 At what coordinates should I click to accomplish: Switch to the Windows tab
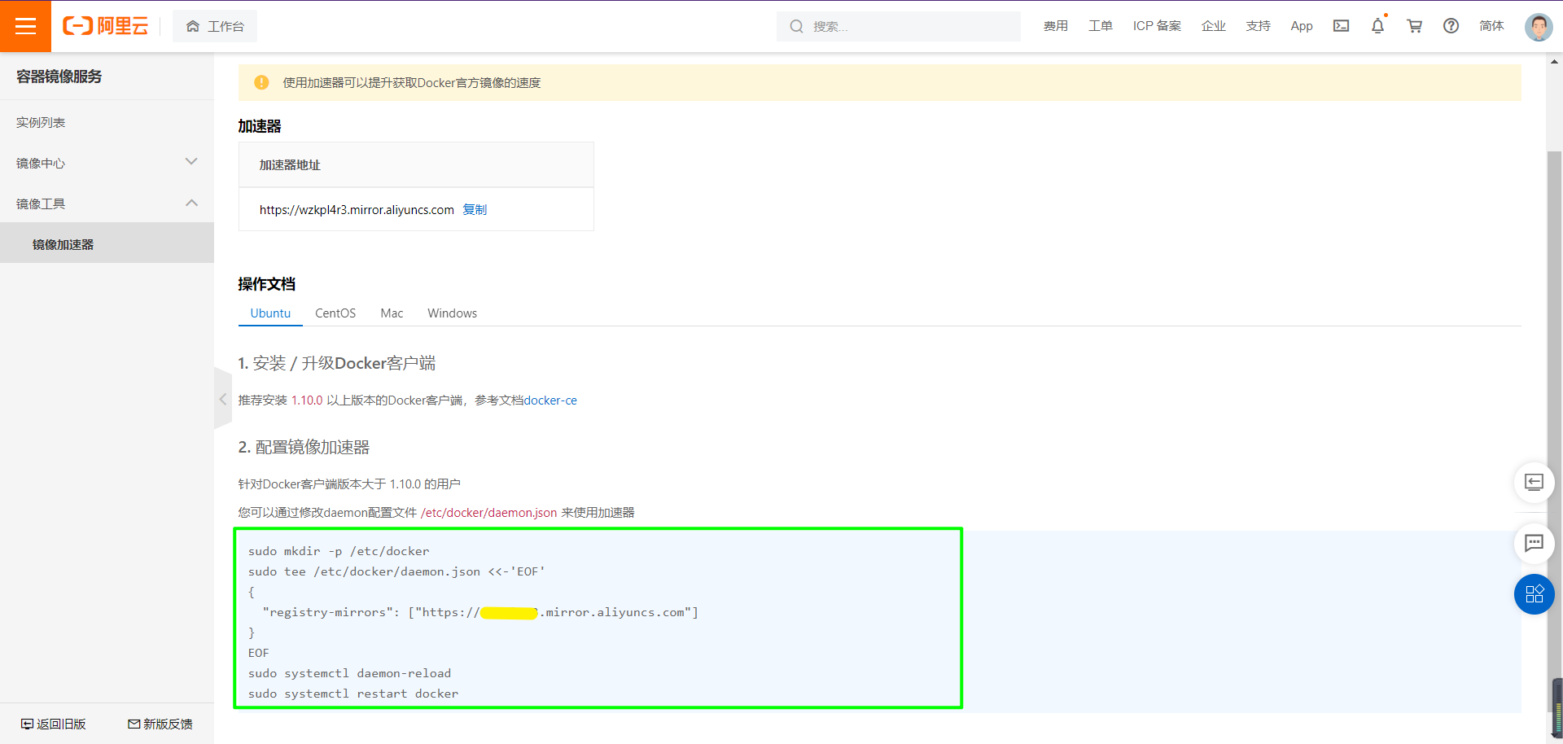(452, 313)
